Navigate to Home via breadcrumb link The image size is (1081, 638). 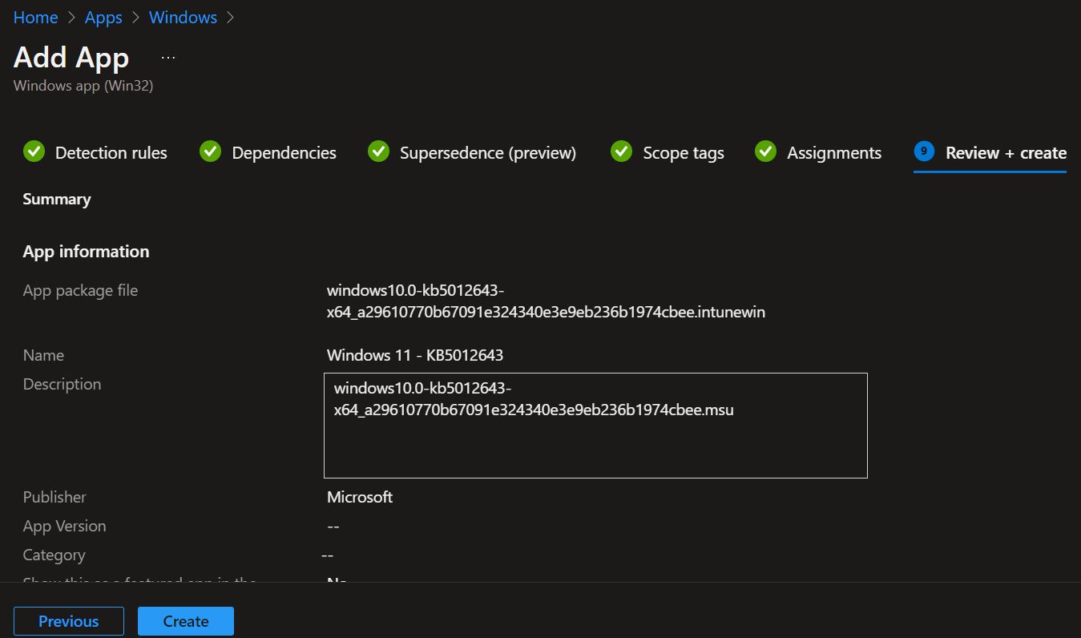(x=35, y=17)
